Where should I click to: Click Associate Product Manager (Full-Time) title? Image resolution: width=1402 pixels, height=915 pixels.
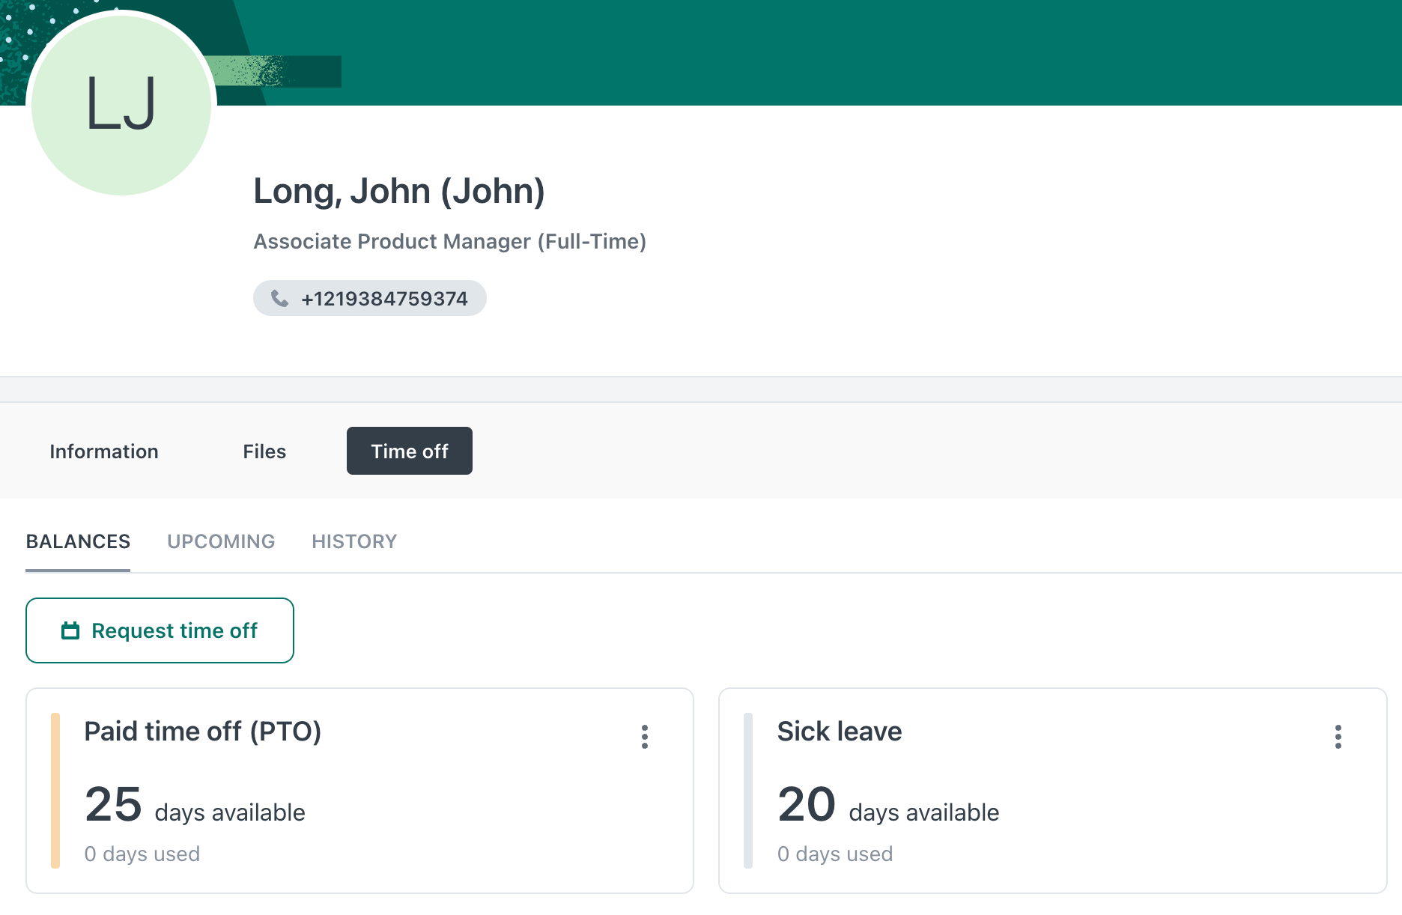click(450, 241)
